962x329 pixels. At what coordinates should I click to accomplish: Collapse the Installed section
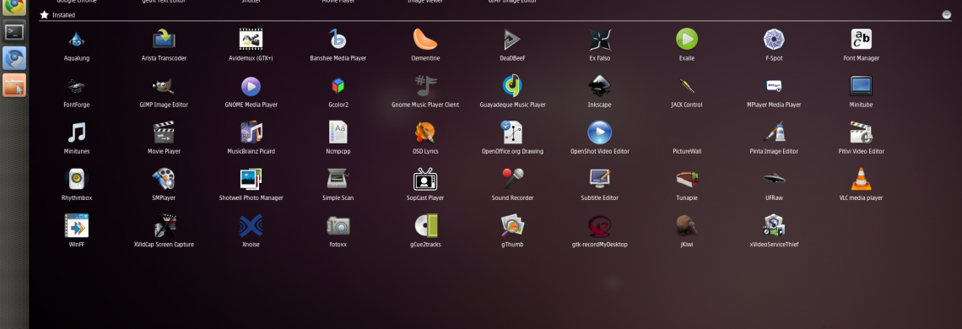coord(947,14)
